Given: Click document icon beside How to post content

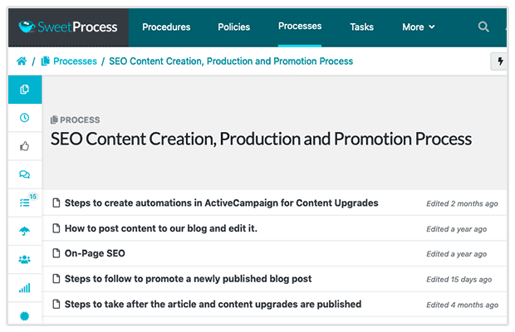Looking at the screenshot, I should (x=56, y=228).
